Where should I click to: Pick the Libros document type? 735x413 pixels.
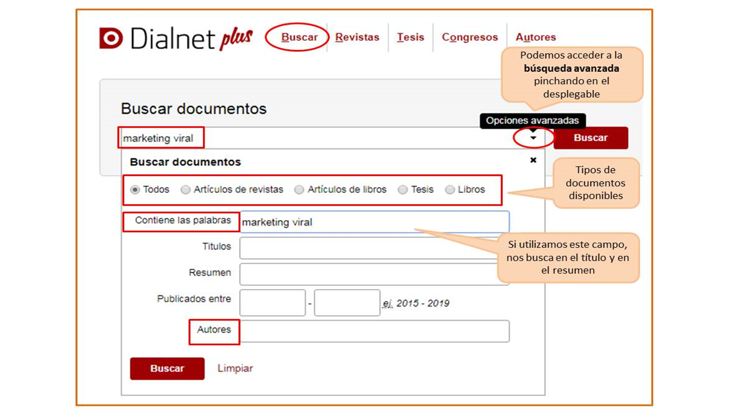point(450,190)
